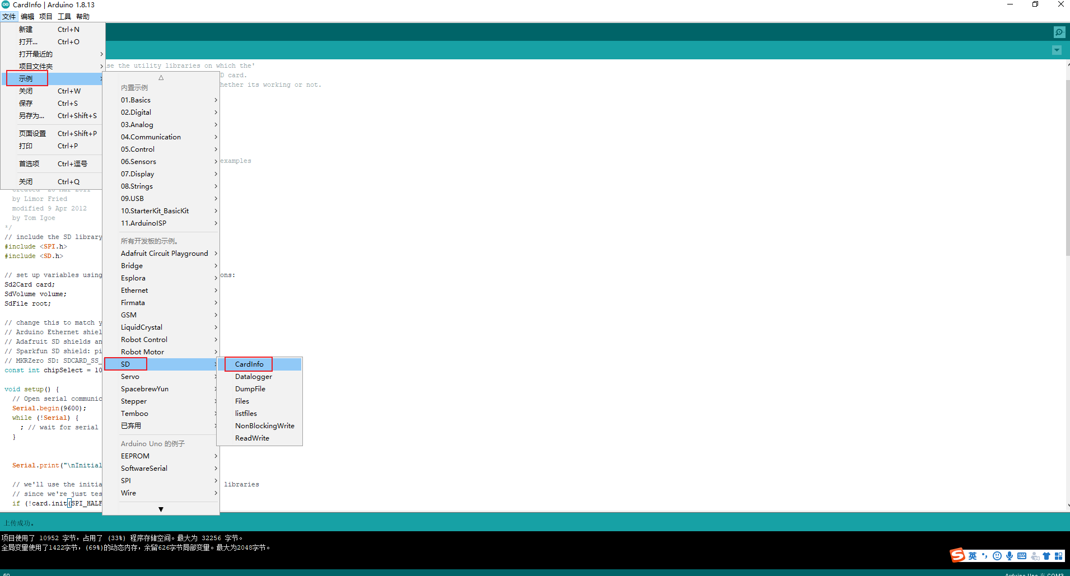Open 首选项 preferences
Screen dimensions: 1070x576
[53, 163]
